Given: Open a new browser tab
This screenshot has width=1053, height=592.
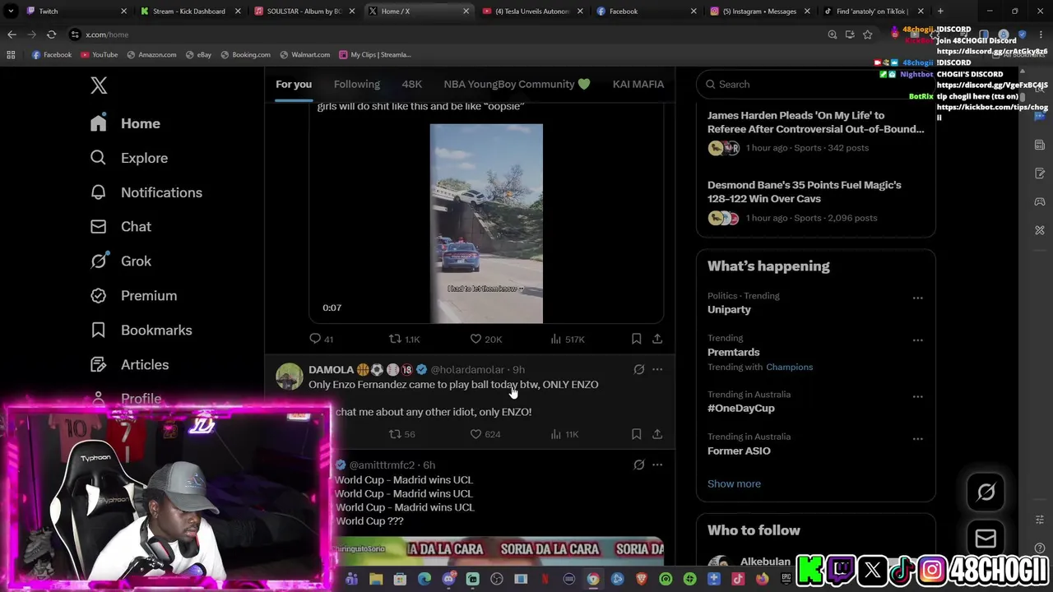Looking at the screenshot, I should [x=940, y=12].
